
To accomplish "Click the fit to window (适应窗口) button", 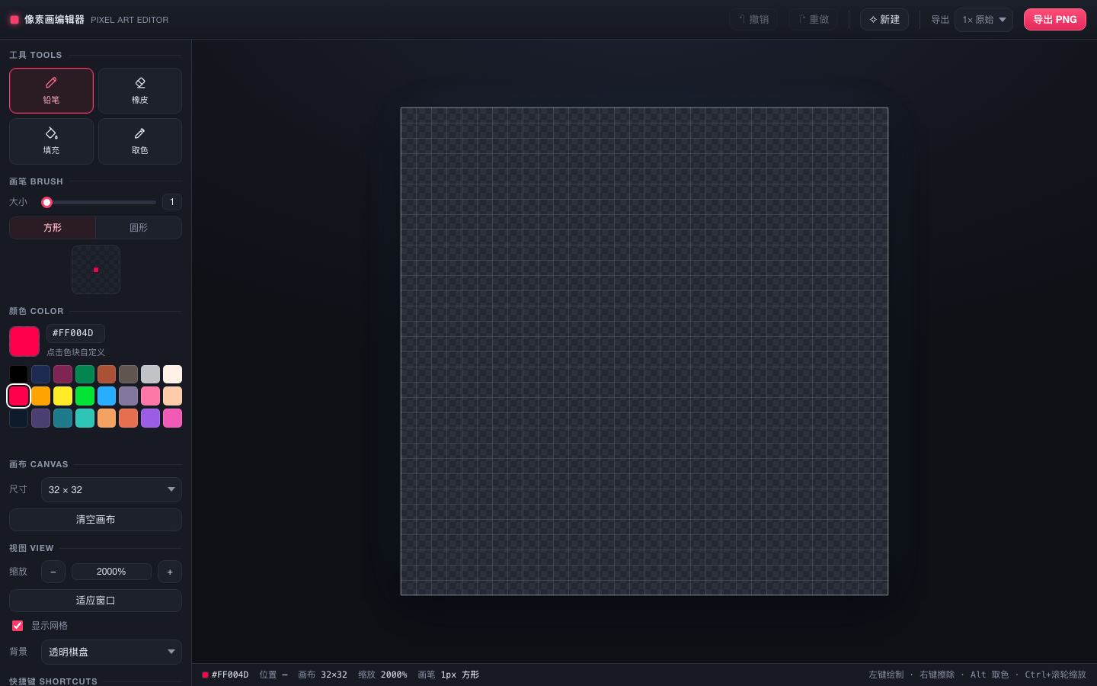I will coord(95,601).
